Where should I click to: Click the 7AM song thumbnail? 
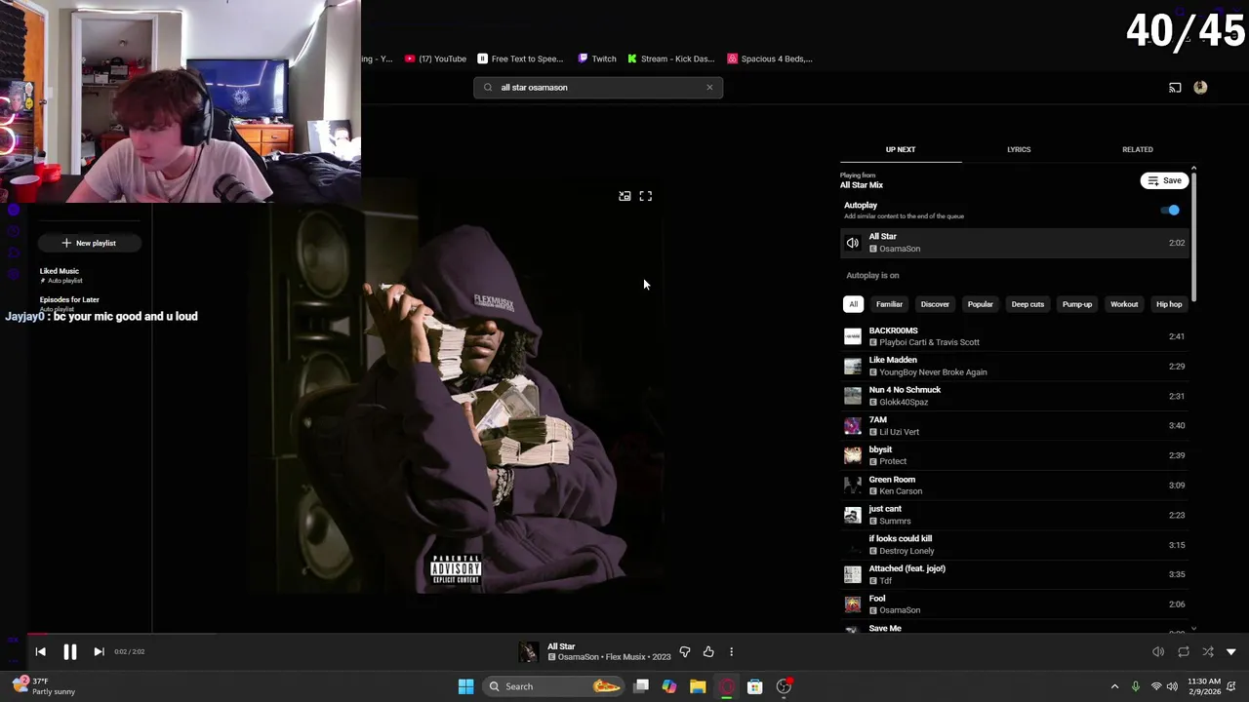(x=853, y=425)
